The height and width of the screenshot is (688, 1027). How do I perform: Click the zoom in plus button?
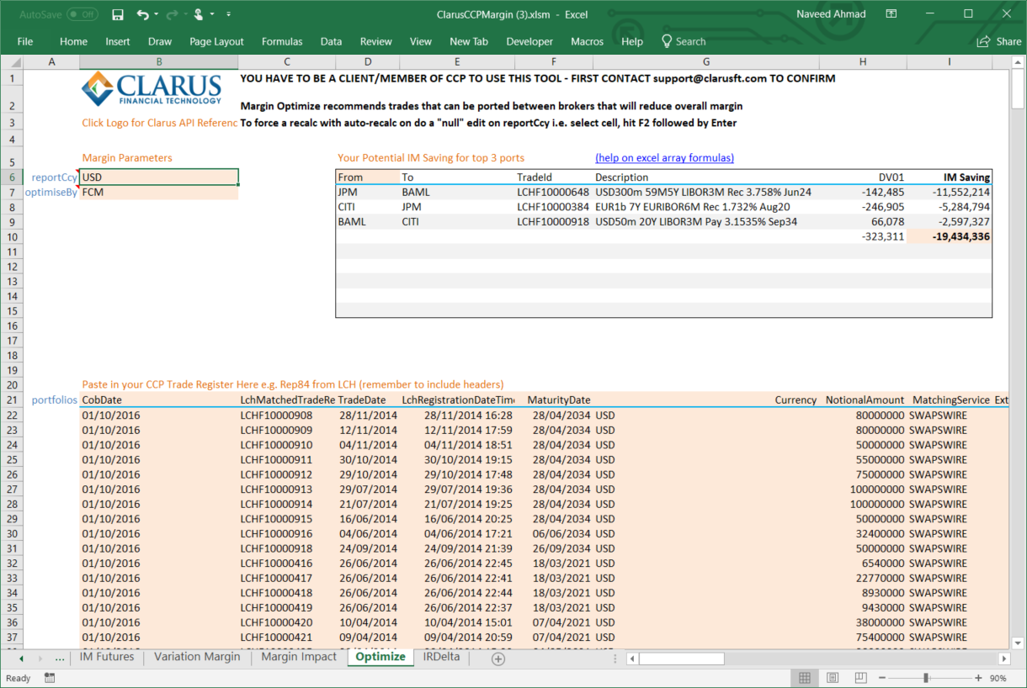click(x=978, y=678)
